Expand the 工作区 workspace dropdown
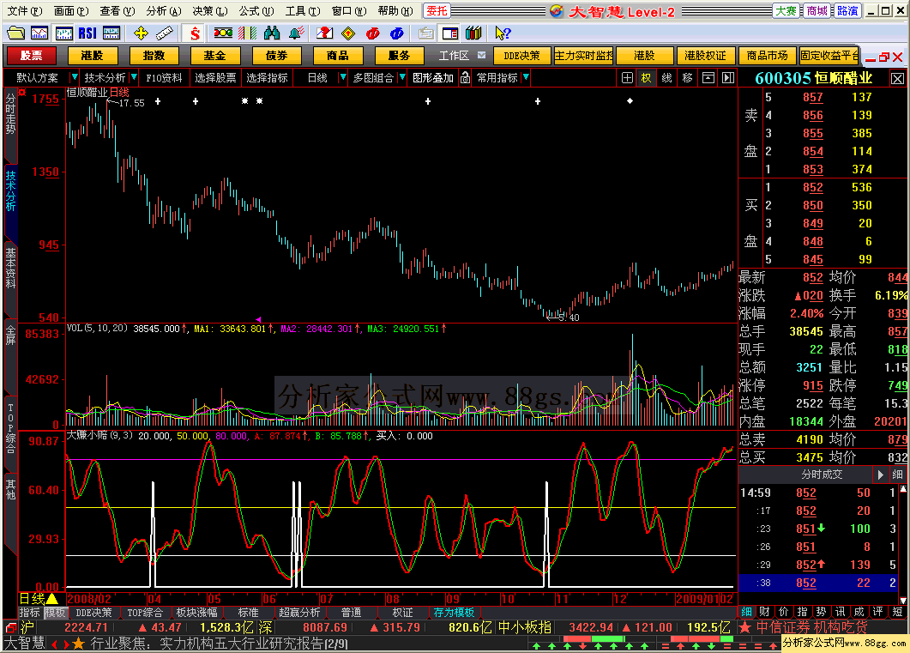 pos(482,55)
